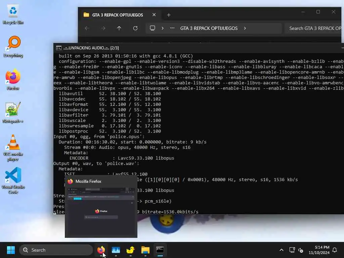Close the File Explorer window
The image size is (344, 258).
[334, 12]
